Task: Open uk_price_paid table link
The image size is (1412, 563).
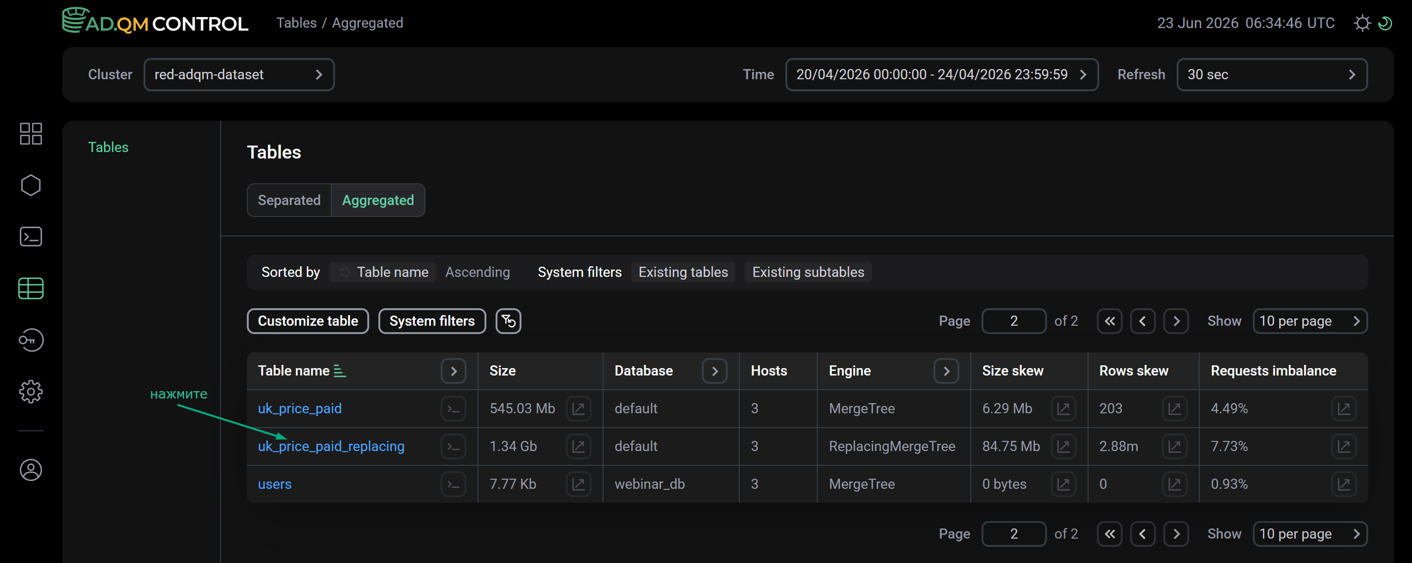Action: (300, 409)
